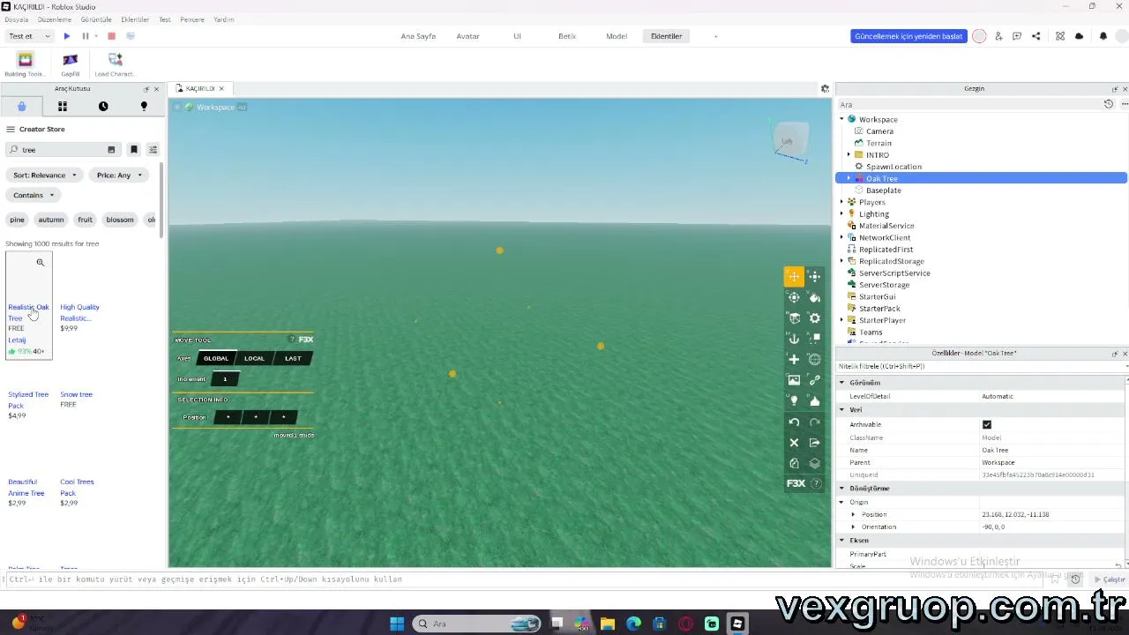Expand the Orientation property row
The width and height of the screenshot is (1129, 635).
(x=853, y=527)
